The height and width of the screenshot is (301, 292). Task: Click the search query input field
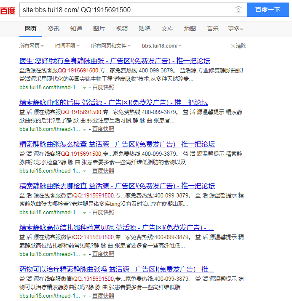(x=126, y=10)
